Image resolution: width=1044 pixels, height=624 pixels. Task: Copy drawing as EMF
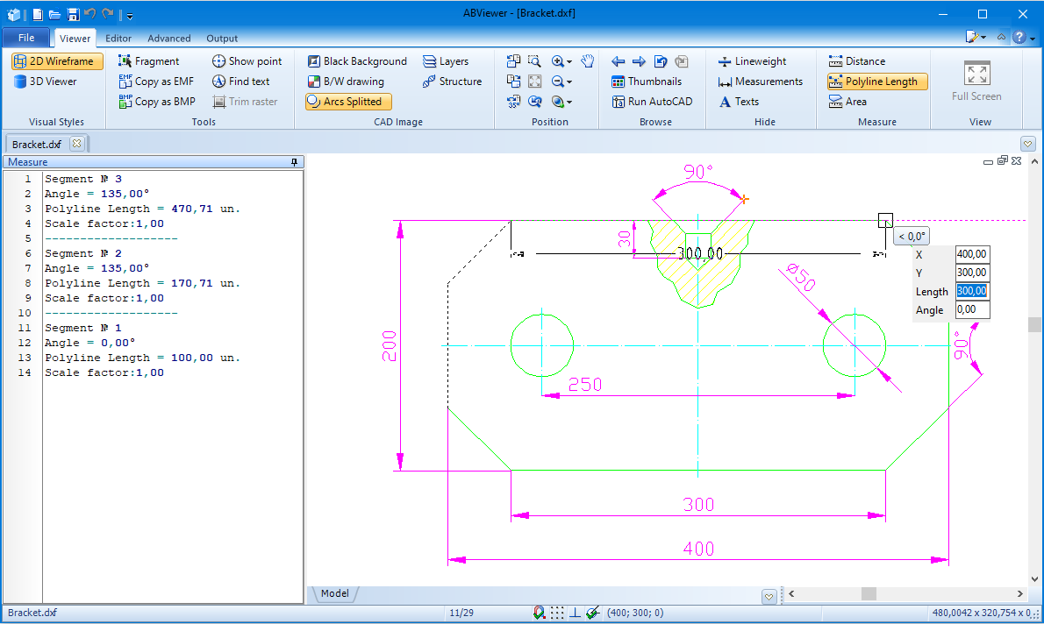[x=156, y=82]
